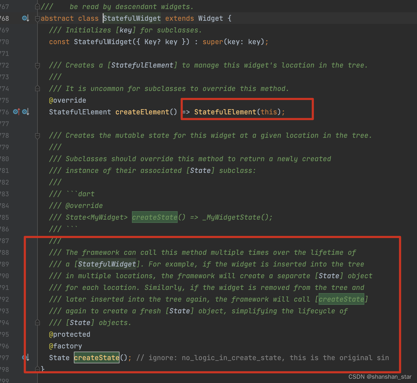Click the @factory annotation
The height and width of the screenshot is (383, 417).
(65, 346)
